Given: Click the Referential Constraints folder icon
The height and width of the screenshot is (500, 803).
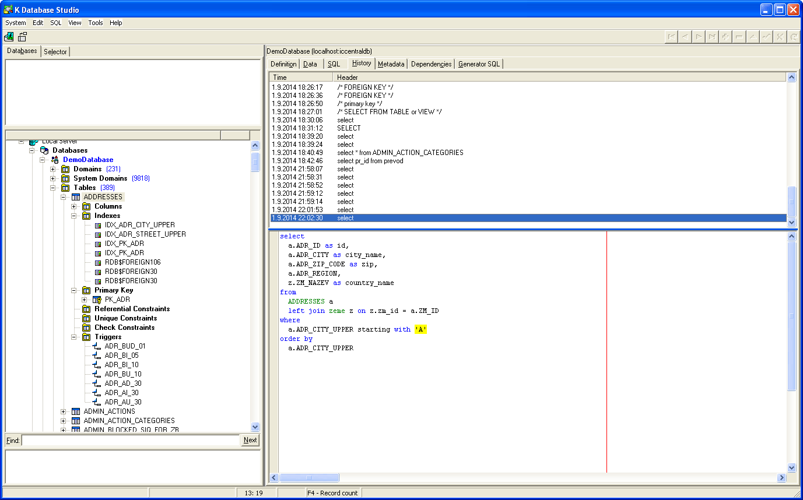Looking at the screenshot, I should [x=86, y=309].
